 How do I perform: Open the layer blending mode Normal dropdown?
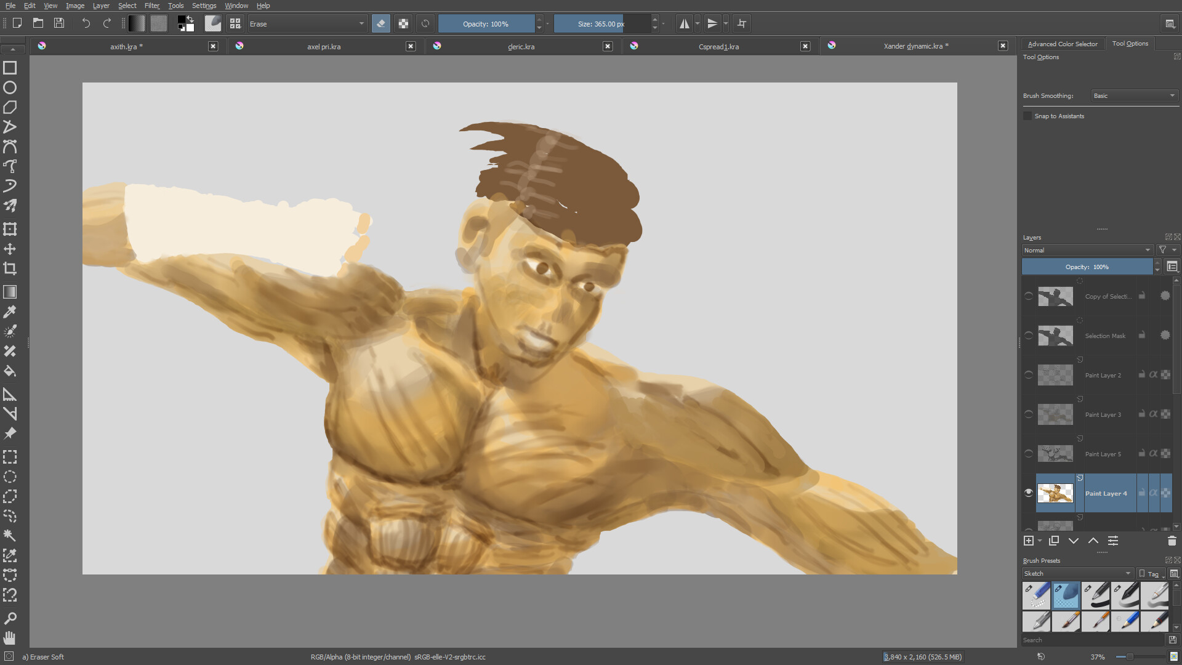tap(1087, 250)
